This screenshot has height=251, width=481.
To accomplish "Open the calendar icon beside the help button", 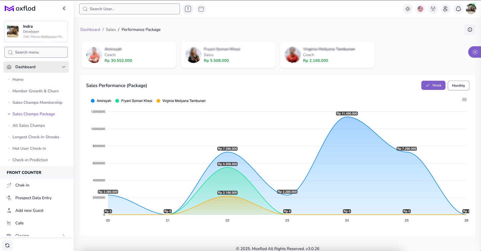I will (x=201, y=9).
